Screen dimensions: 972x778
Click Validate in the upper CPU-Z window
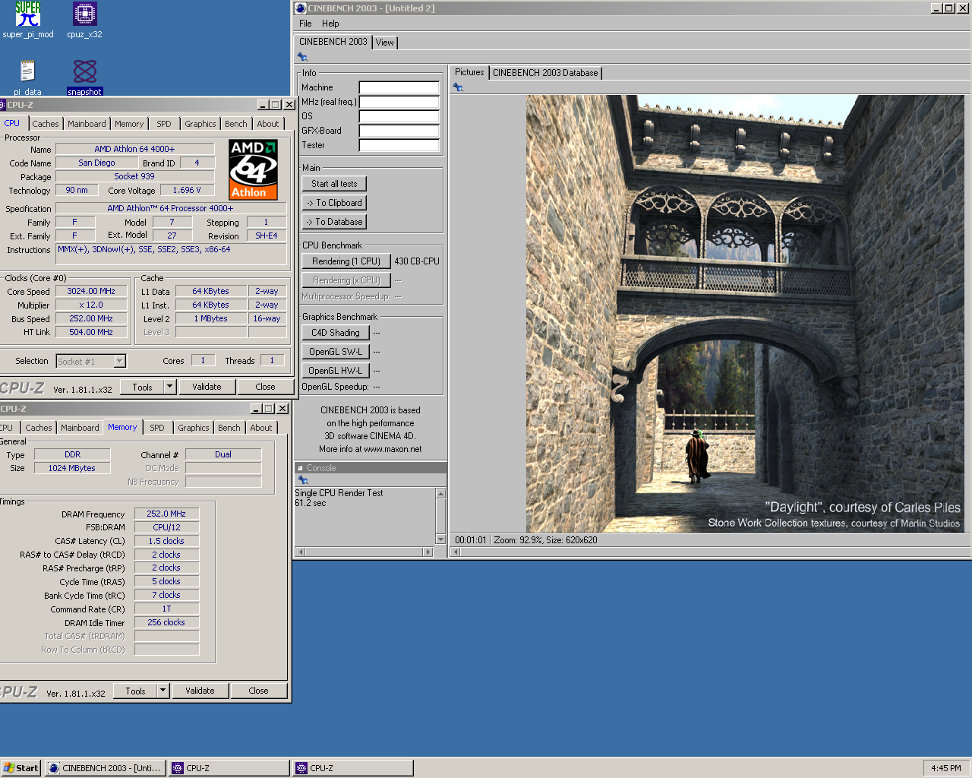207,387
